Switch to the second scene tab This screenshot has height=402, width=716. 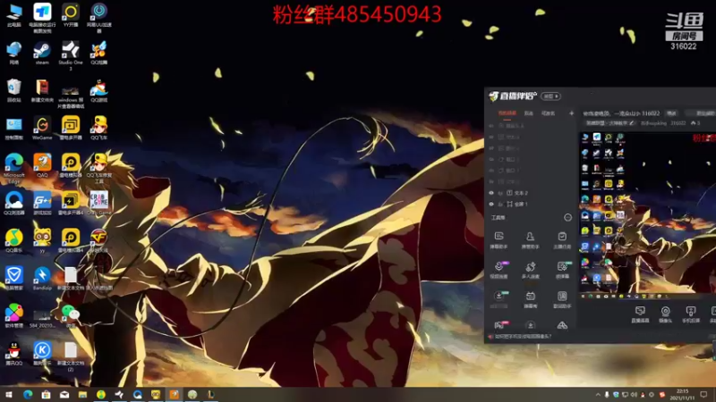coord(529,113)
